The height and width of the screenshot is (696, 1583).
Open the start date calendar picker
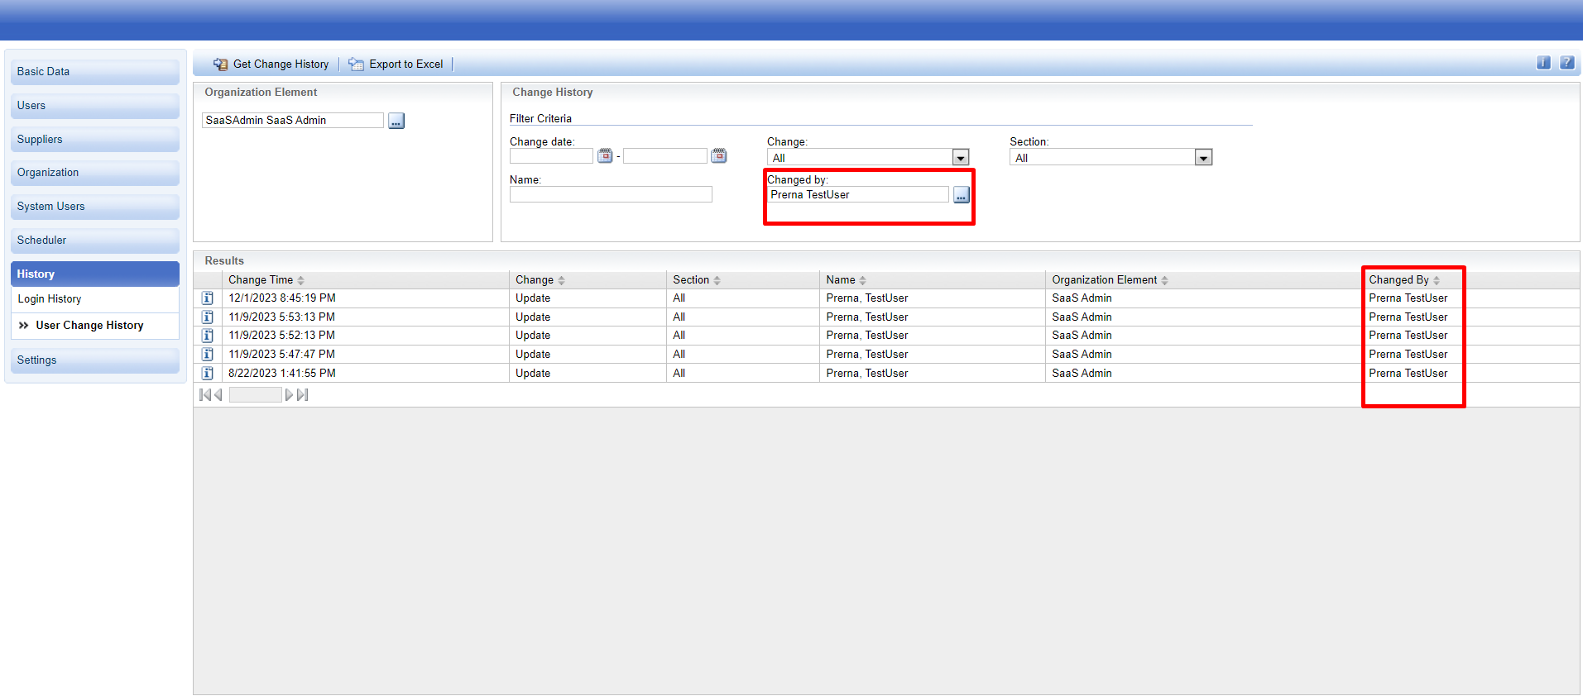(605, 156)
